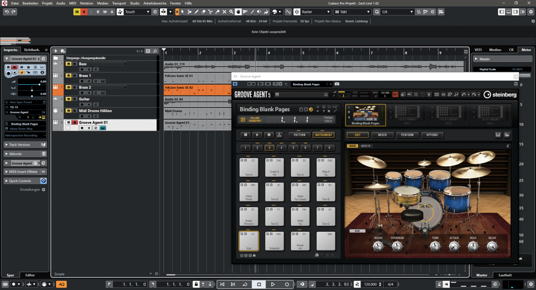Select the Scissors split tool
This screenshot has height=290, width=536.
coord(210,12)
